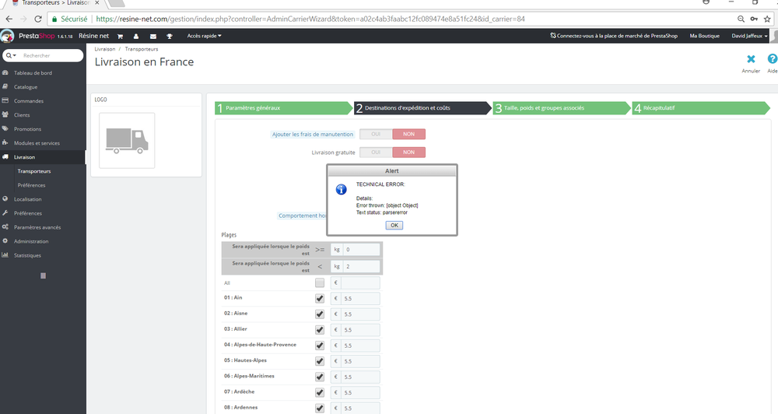The width and height of the screenshot is (778, 414).
Task: Click the Annuler cross icon
Action: (x=752, y=59)
